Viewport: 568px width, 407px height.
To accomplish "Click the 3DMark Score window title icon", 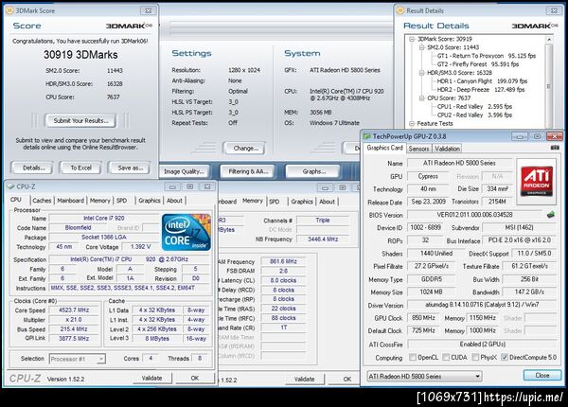I will click(9, 10).
